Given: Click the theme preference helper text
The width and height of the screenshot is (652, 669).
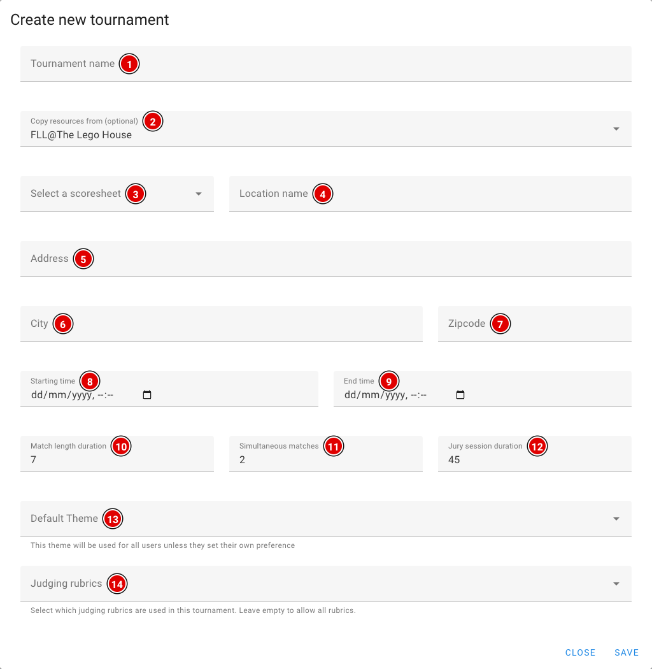Looking at the screenshot, I should click(162, 545).
